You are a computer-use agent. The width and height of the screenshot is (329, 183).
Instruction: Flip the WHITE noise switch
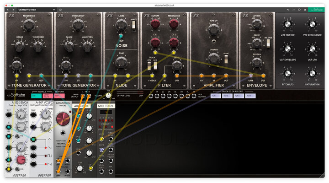[133, 25]
